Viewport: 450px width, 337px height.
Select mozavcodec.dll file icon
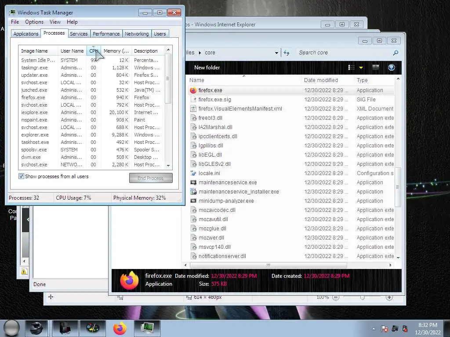[193, 210]
